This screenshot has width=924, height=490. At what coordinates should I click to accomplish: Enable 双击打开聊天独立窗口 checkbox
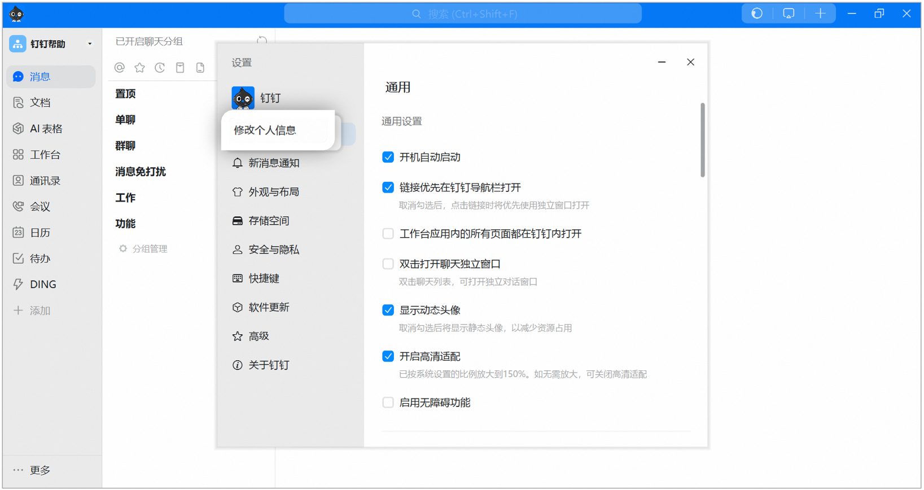pos(388,264)
